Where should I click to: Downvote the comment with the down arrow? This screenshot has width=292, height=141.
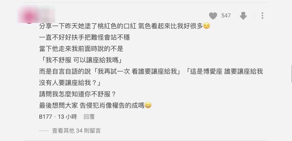(243, 16)
